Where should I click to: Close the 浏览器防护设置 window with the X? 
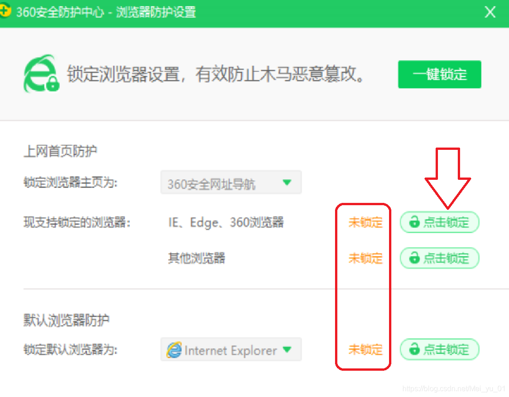click(x=490, y=12)
